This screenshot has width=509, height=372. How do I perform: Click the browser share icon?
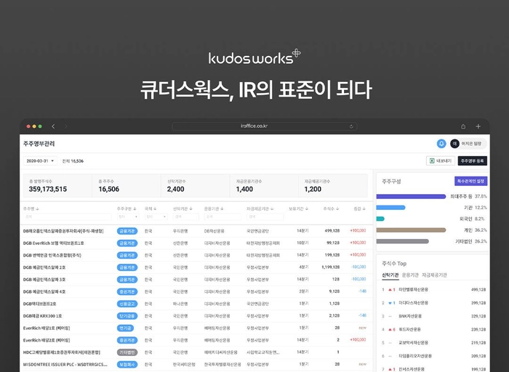[x=460, y=126]
